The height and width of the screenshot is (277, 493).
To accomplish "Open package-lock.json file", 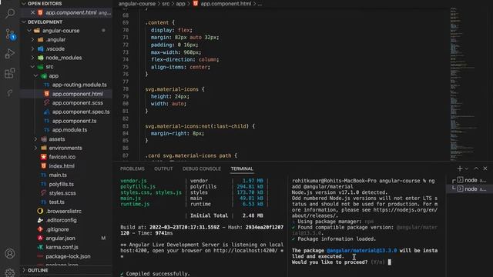I will click(68, 256).
